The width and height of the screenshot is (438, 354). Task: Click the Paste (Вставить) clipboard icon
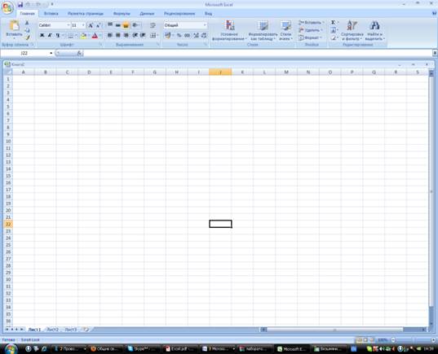pyautogui.click(x=14, y=26)
